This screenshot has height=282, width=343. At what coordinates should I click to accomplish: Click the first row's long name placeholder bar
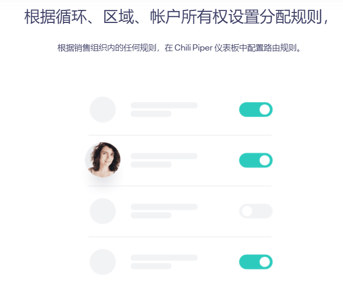click(164, 105)
